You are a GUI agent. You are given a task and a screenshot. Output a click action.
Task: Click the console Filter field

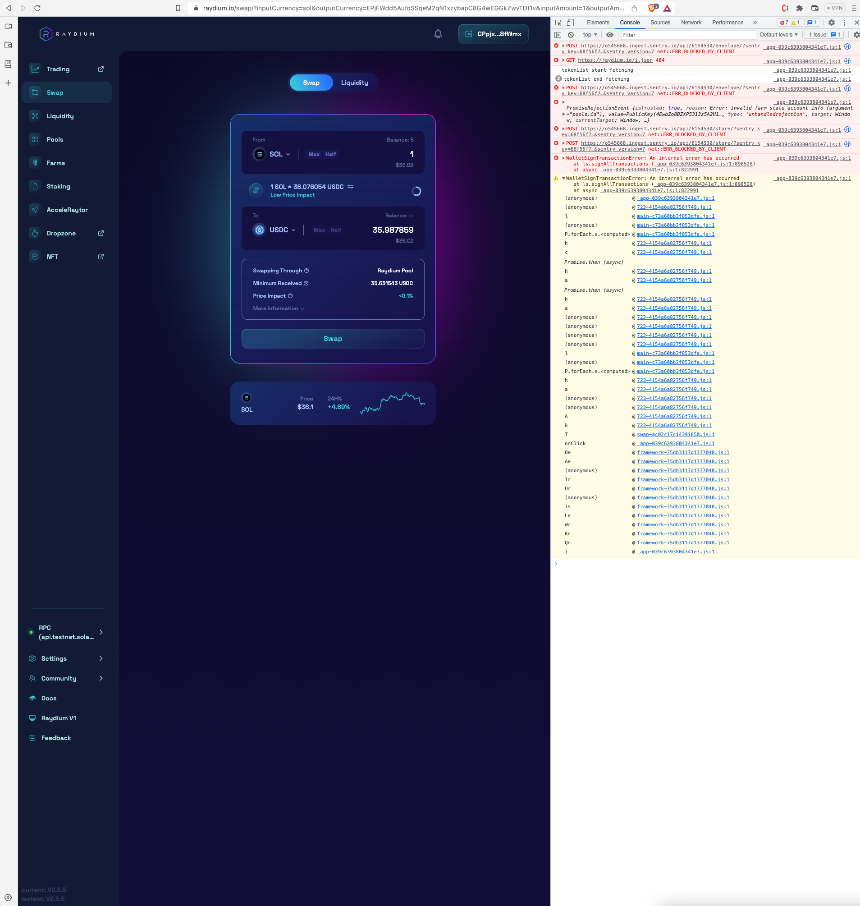688,35
